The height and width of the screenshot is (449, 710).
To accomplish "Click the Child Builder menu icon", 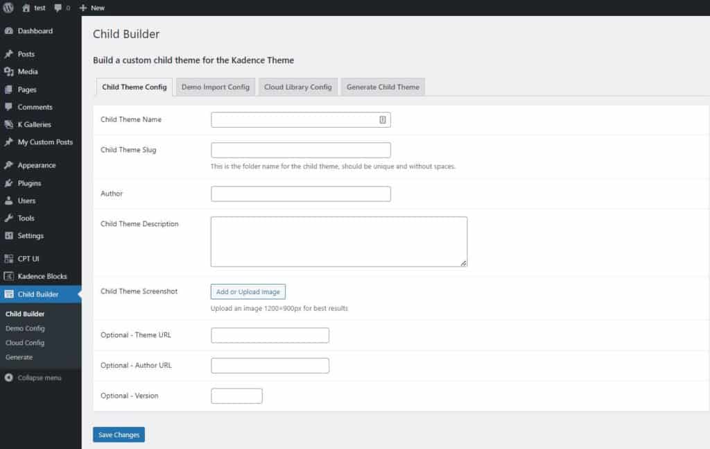I will 8,294.
